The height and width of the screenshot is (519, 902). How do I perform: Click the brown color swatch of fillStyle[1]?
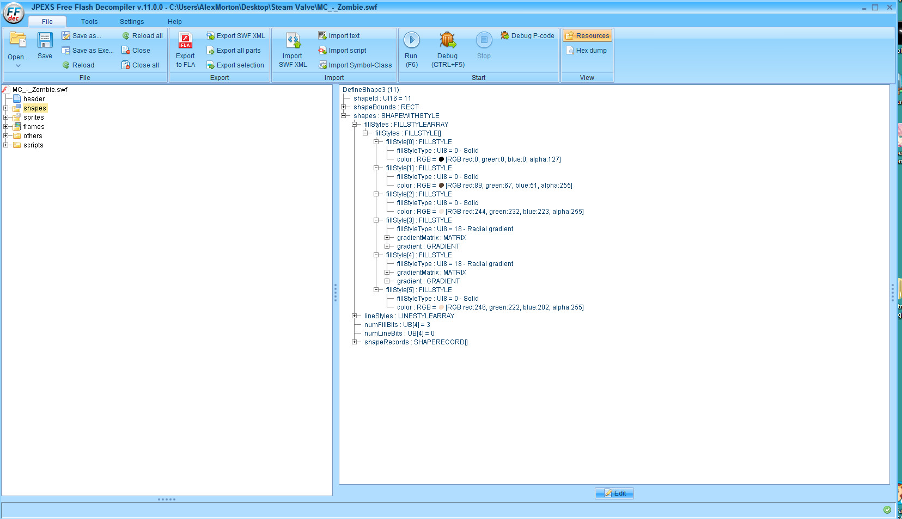[x=441, y=186]
